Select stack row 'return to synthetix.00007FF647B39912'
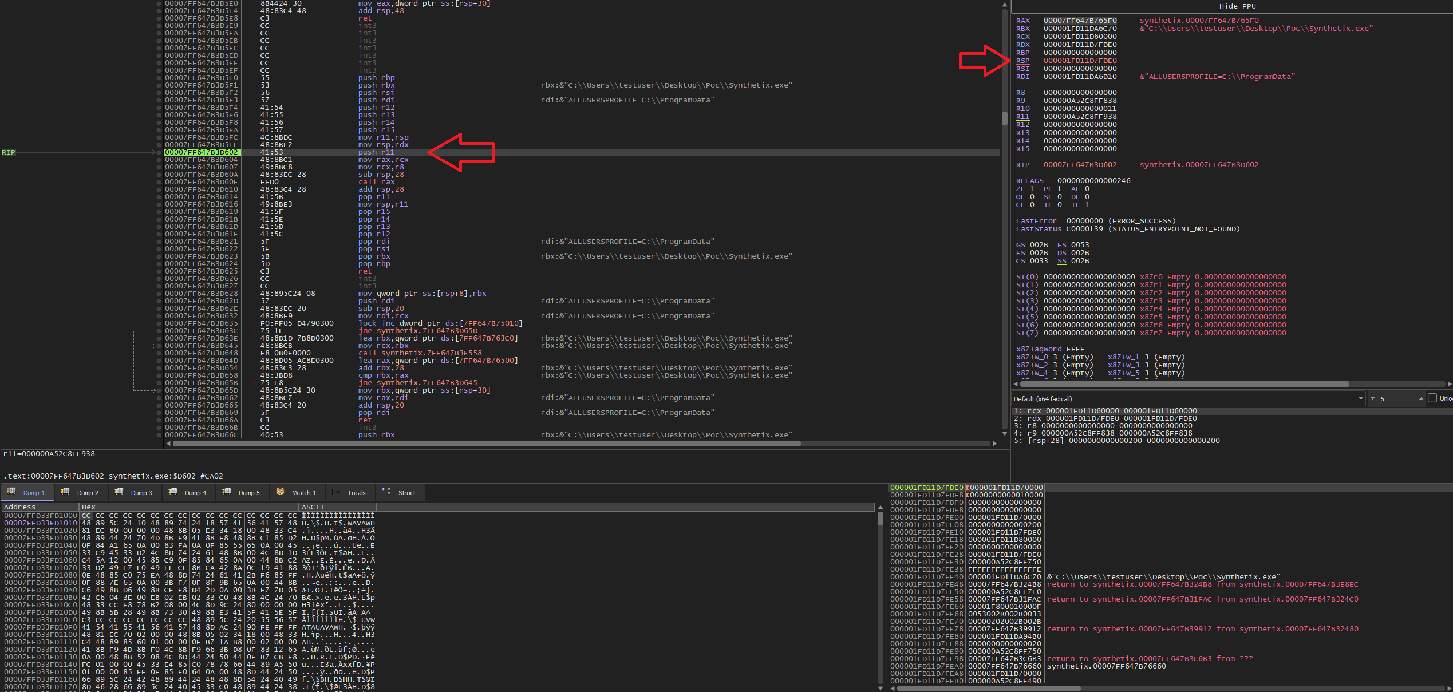 [x=1203, y=629]
